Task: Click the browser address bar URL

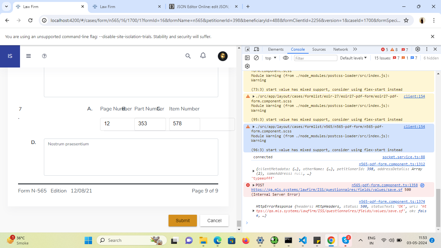Action: (225, 20)
